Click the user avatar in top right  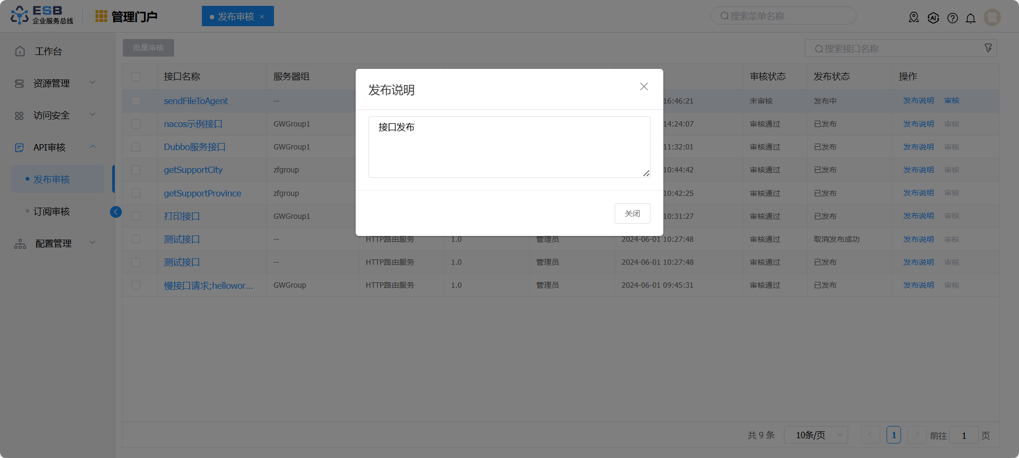992,18
